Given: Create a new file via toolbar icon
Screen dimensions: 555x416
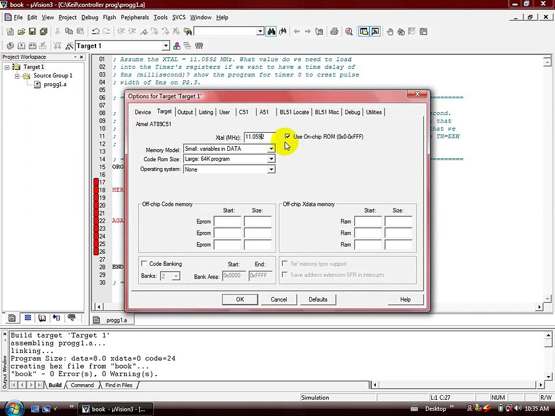Looking at the screenshot, I should 10,31.
